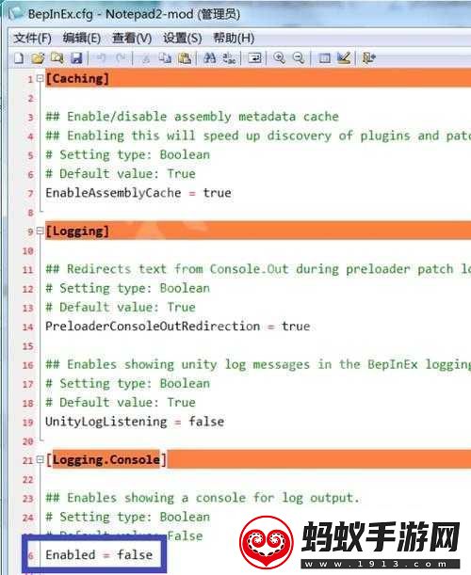Click the Zoom in magnifier icon

point(280,58)
